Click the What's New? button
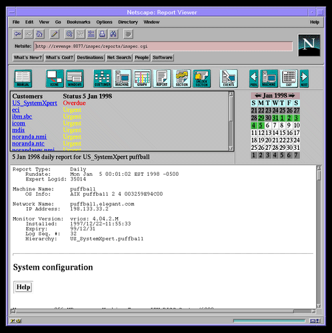 [x=28, y=57]
